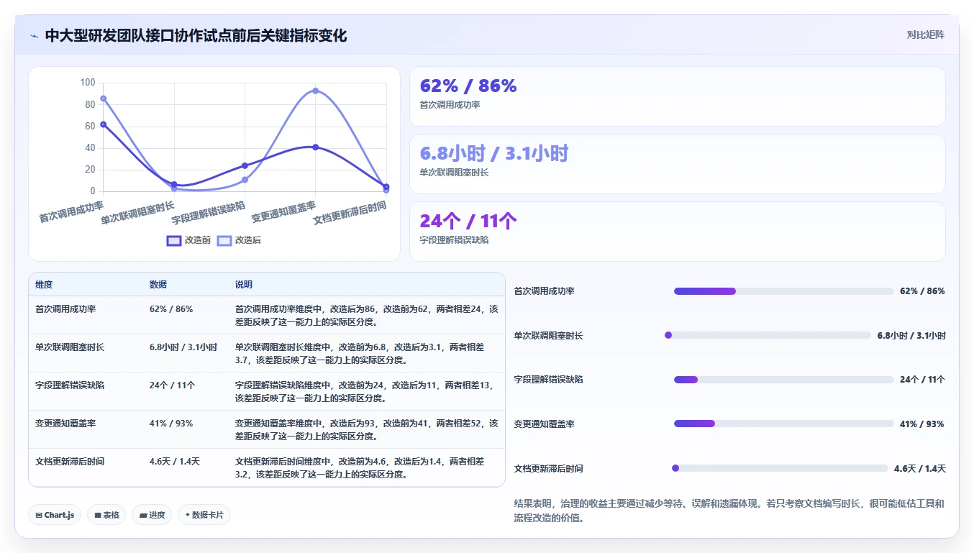Image resolution: width=974 pixels, height=553 pixels.
Task: Toggle the 改造前 legend item in the chart
Action: 188,240
